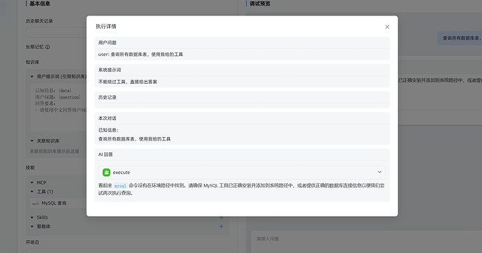Select the 历史记录 section header
This screenshot has height=253, width=482.
[x=108, y=97]
